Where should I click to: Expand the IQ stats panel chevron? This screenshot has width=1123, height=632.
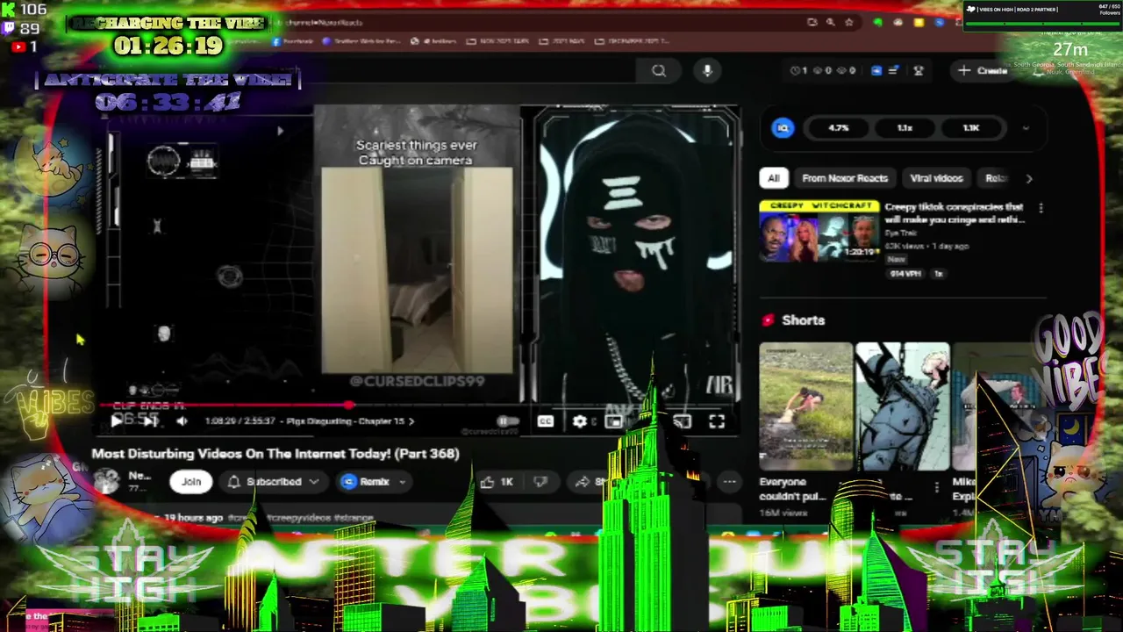point(1026,128)
